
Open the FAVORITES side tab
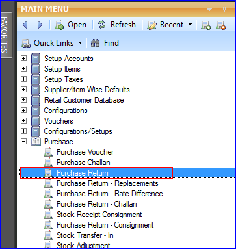[x=6, y=35]
